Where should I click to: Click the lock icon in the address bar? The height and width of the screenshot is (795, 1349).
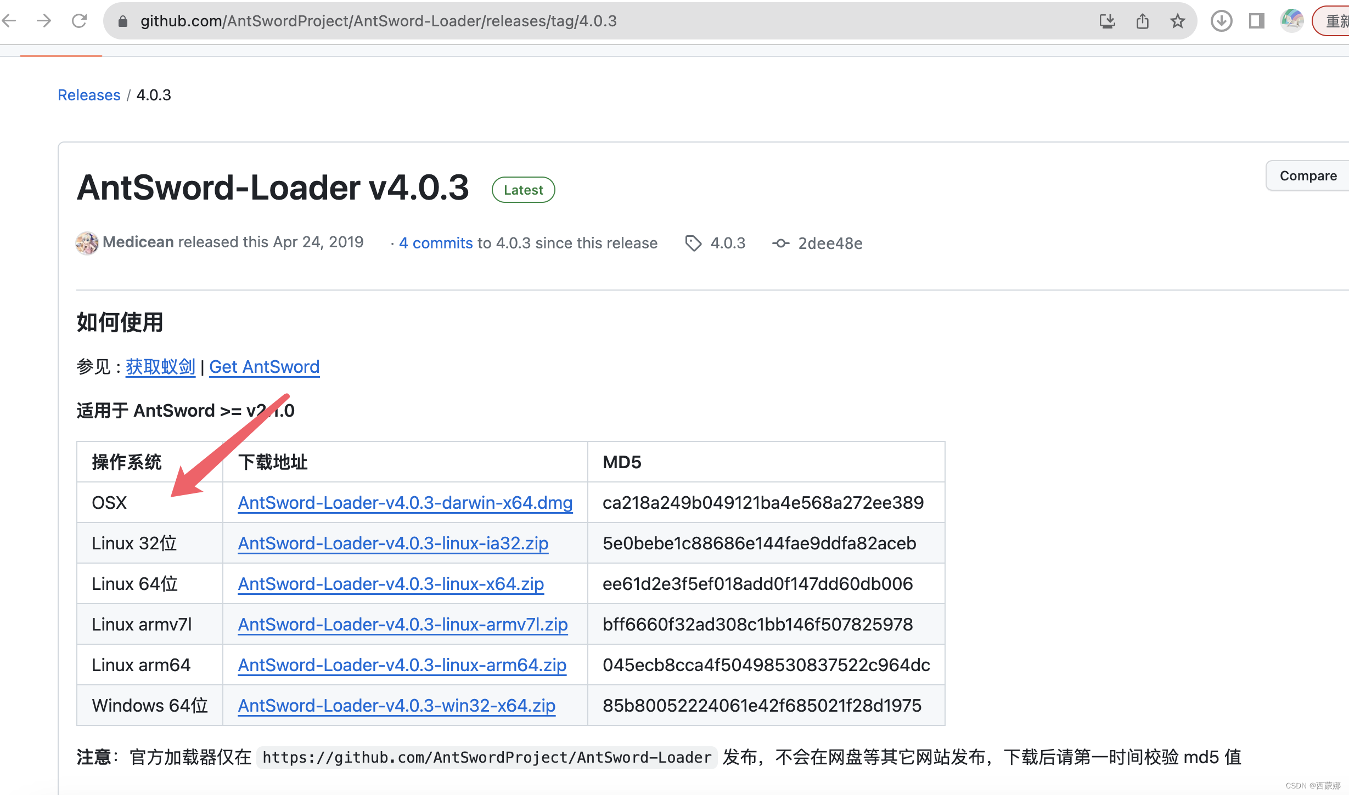point(123,21)
